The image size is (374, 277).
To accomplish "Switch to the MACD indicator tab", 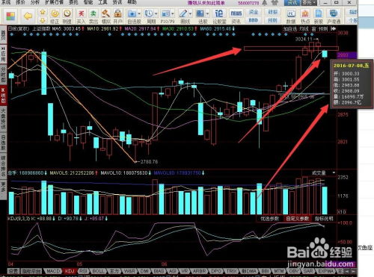I will pos(53,271).
